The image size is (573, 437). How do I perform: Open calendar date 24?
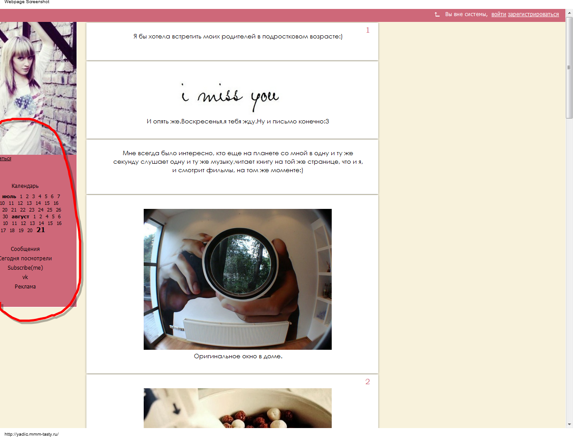click(x=41, y=210)
